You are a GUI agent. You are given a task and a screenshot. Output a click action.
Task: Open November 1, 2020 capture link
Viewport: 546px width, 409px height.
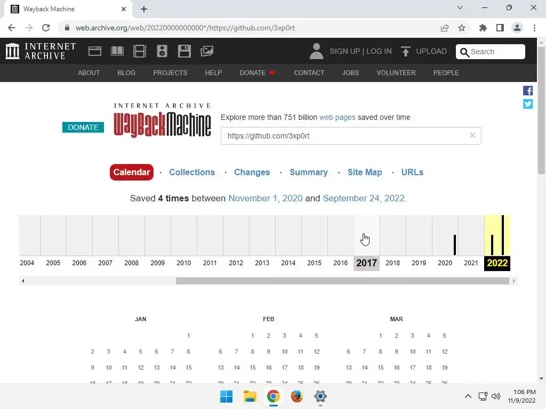tap(266, 198)
